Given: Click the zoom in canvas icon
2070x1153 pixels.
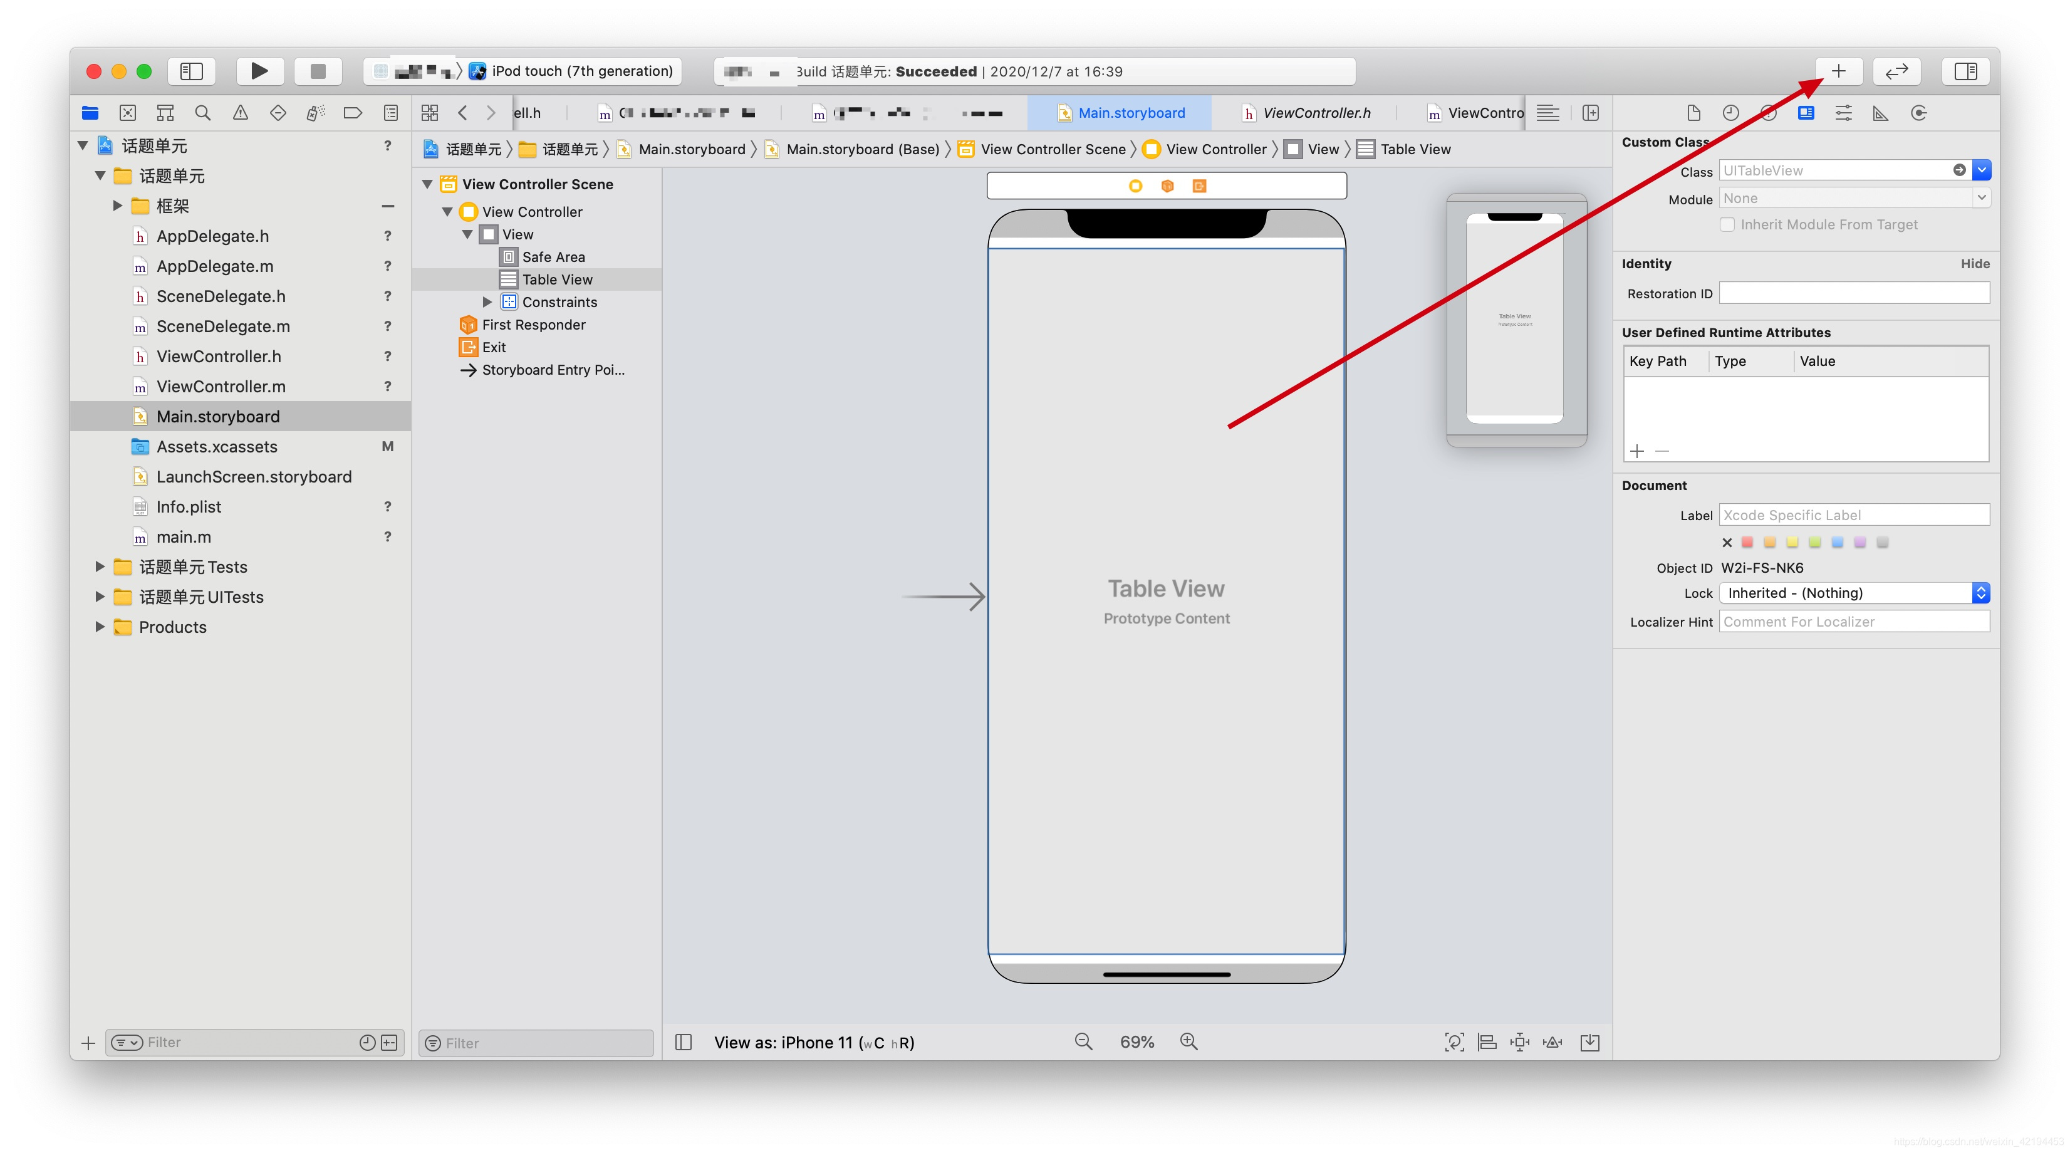Looking at the screenshot, I should 1188,1041.
